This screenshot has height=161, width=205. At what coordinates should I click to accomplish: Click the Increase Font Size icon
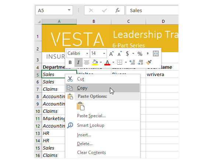point(111,54)
